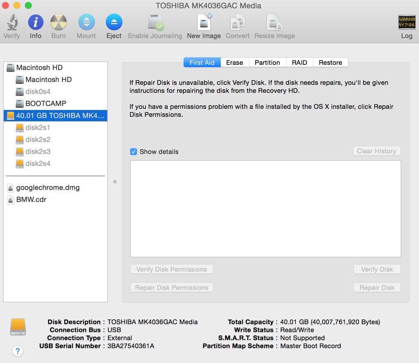Select googlechrome.dmg disk image
The image size is (419, 363).
coord(56,188)
